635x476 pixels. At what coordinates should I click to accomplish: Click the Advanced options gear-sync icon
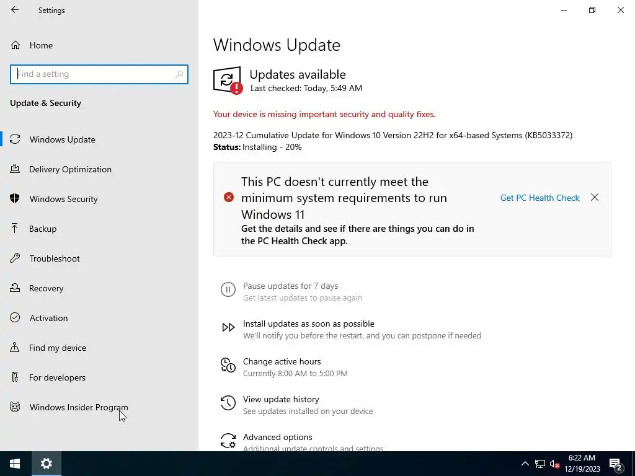coord(228,441)
